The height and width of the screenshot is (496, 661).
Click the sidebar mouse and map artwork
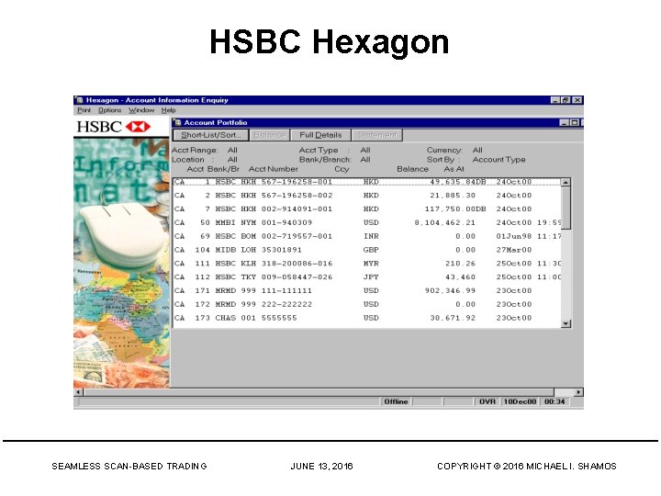click(121, 264)
